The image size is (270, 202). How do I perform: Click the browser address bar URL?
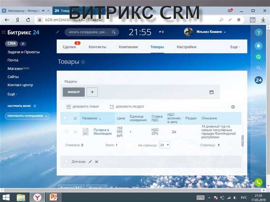pyautogui.click(x=65, y=20)
